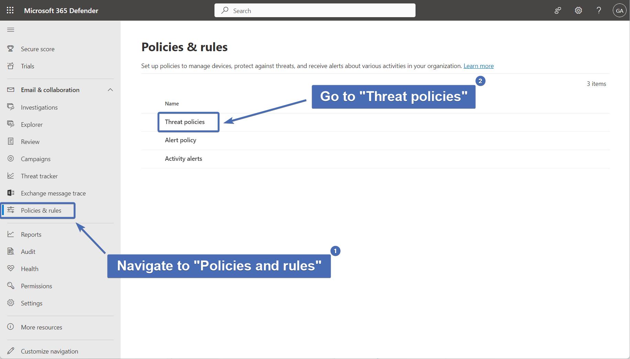Image resolution: width=630 pixels, height=359 pixels.
Task: Open Campaigns in sidebar
Action: tap(36, 159)
